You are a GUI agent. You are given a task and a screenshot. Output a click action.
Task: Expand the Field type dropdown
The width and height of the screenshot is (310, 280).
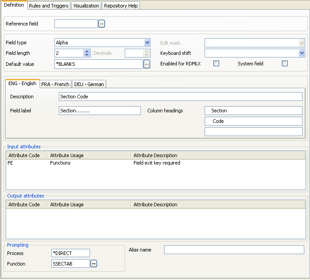pyautogui.click(x=147, y=43)
